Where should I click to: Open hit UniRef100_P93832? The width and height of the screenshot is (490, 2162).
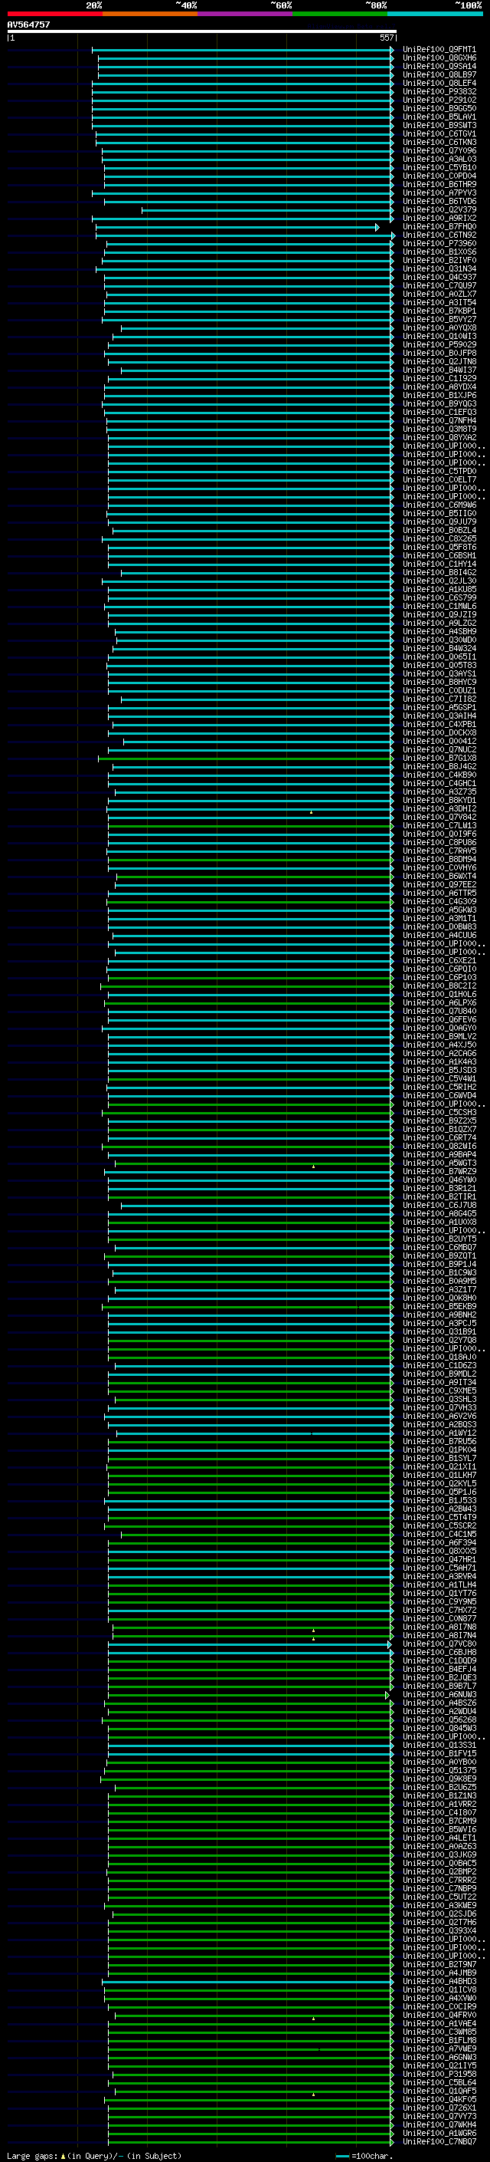[x=439, y=91]
